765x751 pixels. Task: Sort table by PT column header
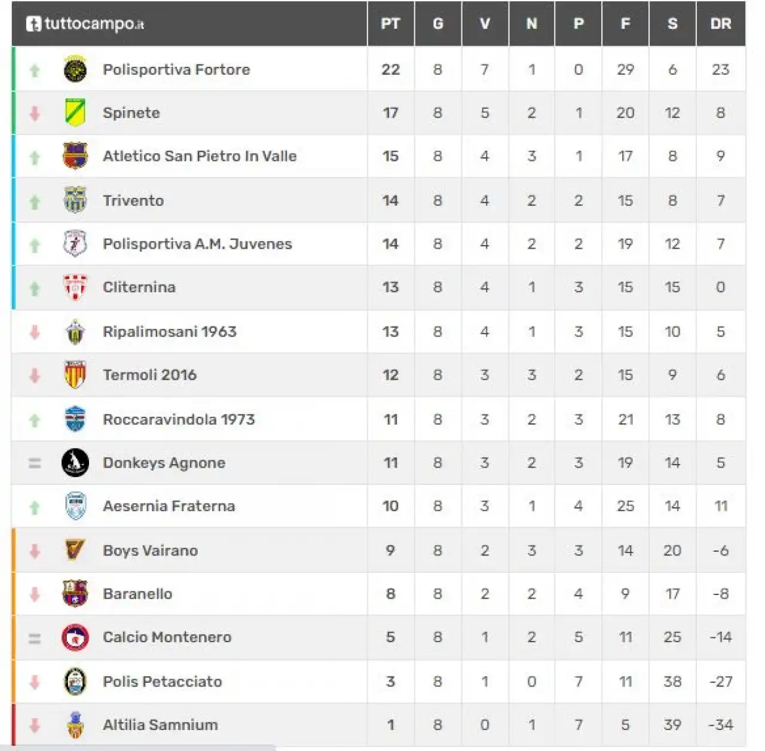point(390,24)
